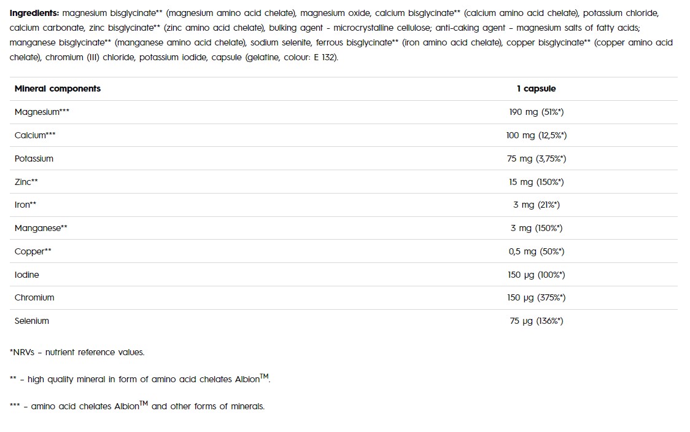Viewport: 690px width, 432px height.
Task: Click the bold "Ingredients:" label
Action: click(34, 13)
